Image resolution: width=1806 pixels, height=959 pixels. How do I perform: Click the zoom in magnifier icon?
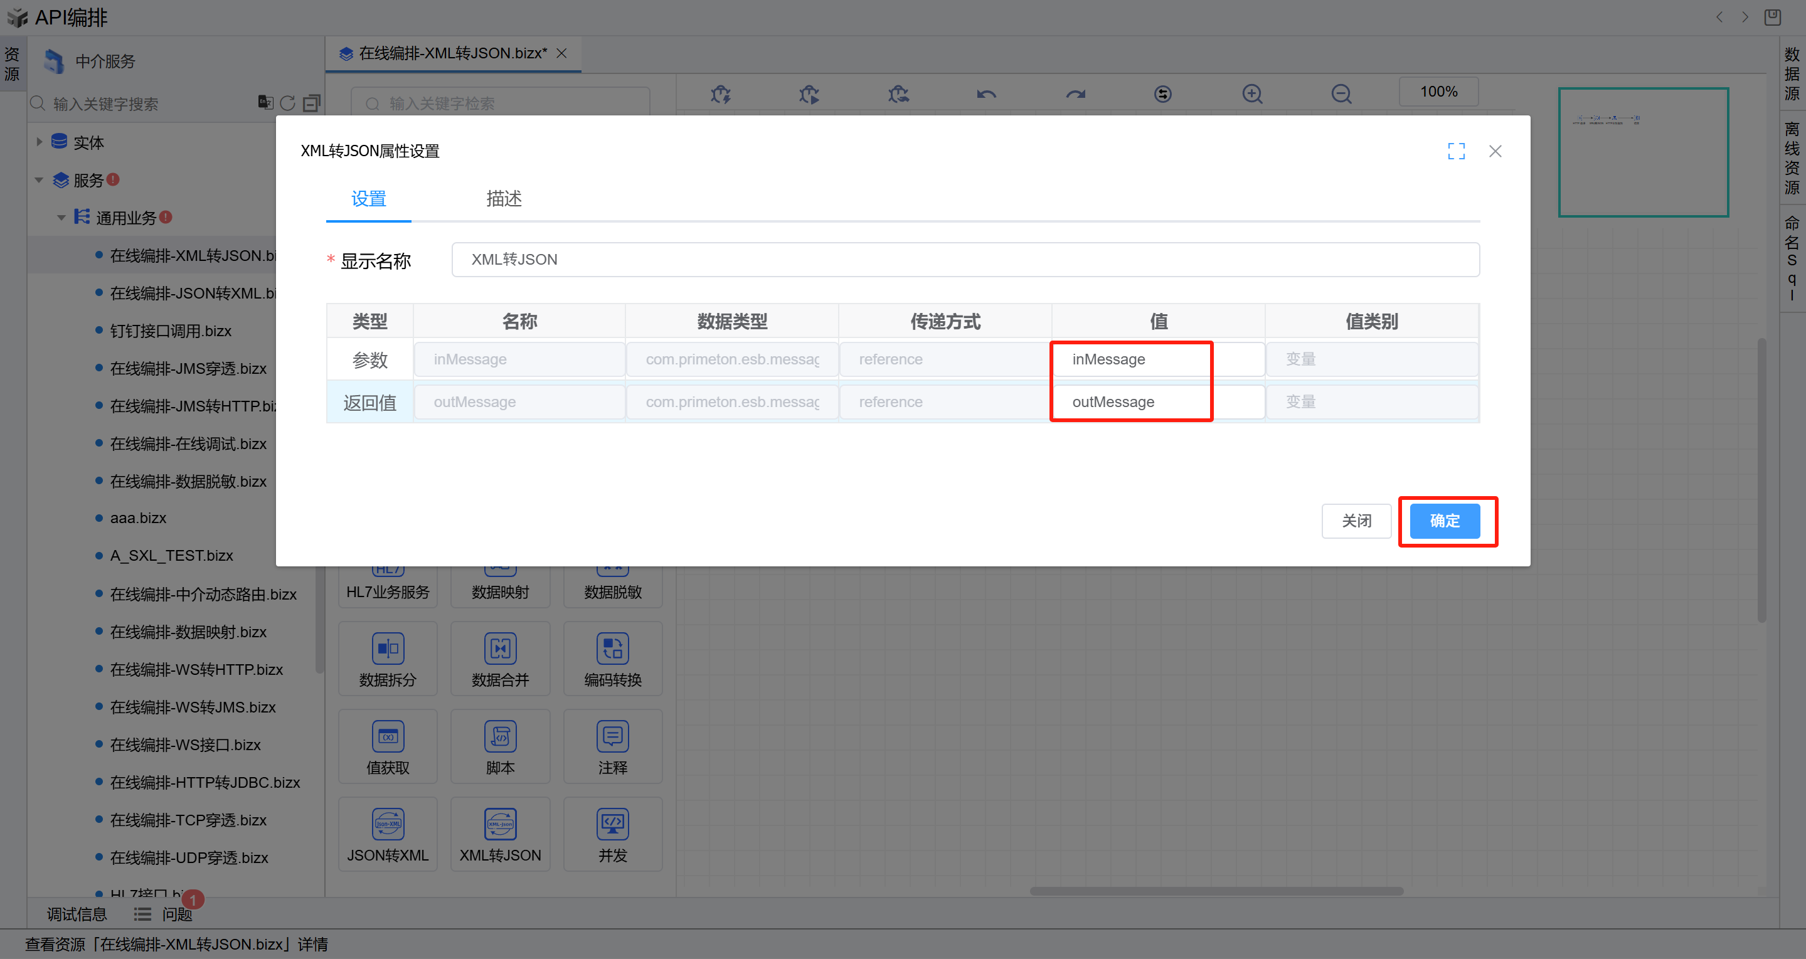pyautogui.click(x=1252, y=94)
